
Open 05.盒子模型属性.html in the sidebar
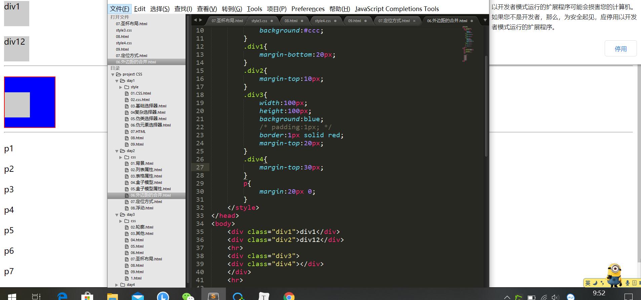(151, 189)
